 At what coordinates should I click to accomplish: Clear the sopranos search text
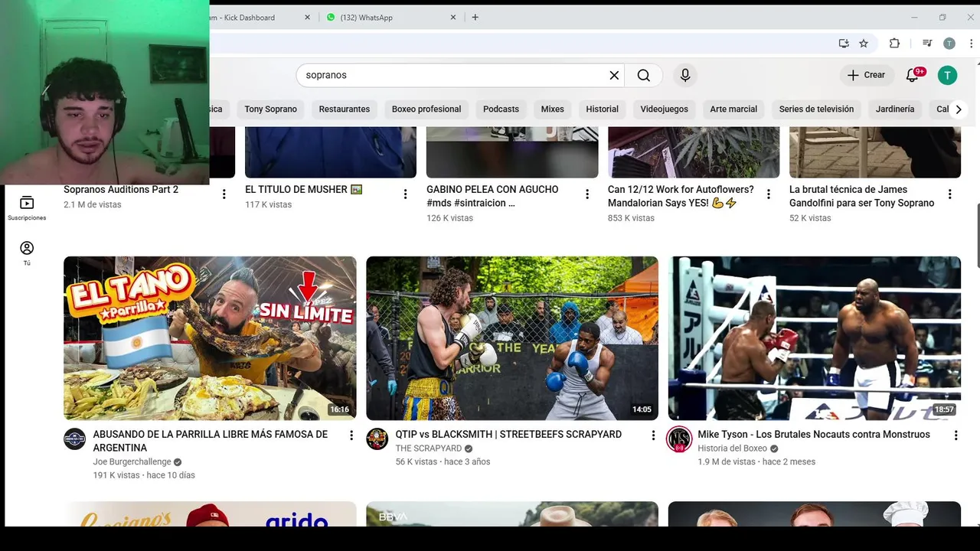pos(614,75)
